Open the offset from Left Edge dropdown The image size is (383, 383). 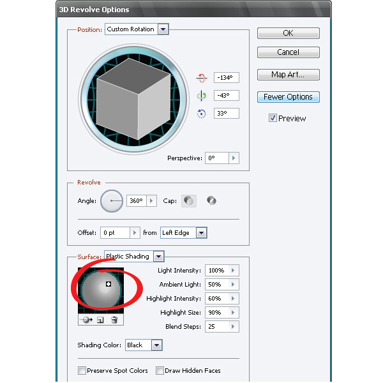[x=202, y=232]
